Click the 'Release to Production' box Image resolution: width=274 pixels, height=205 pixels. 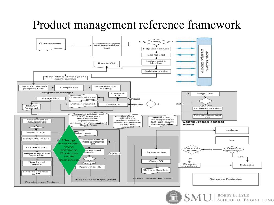click(226, 179)
